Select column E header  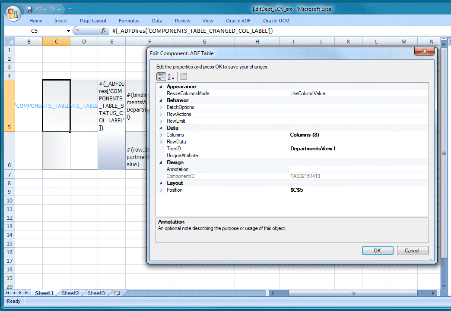[111, 42]
